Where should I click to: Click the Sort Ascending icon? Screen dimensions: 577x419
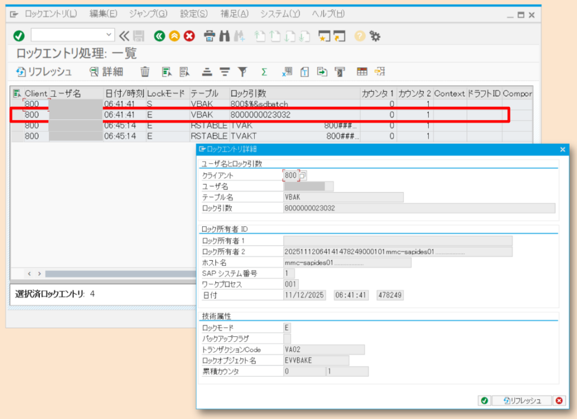pyautogui.click(x=207, y=72)
